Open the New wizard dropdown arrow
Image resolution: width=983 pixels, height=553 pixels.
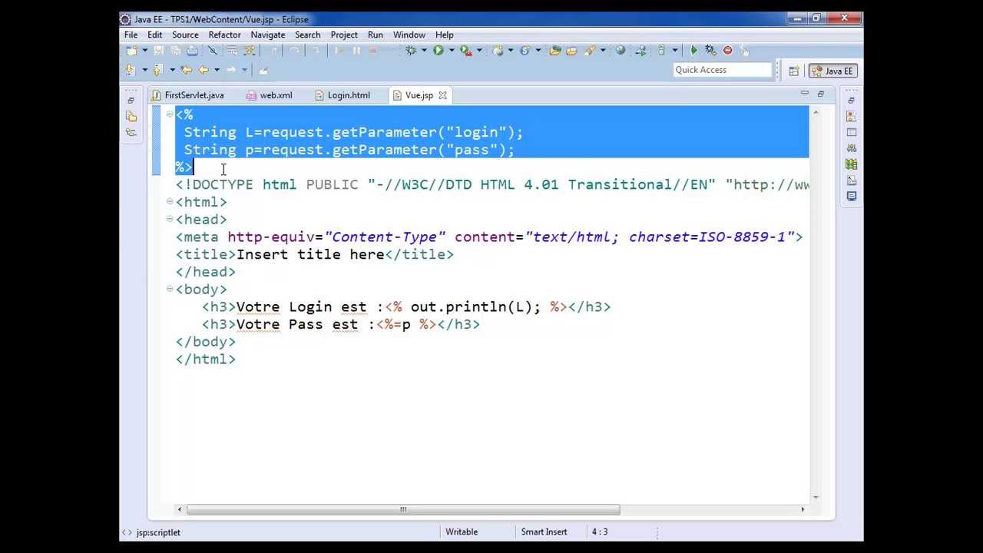click(x=144, y=51)
